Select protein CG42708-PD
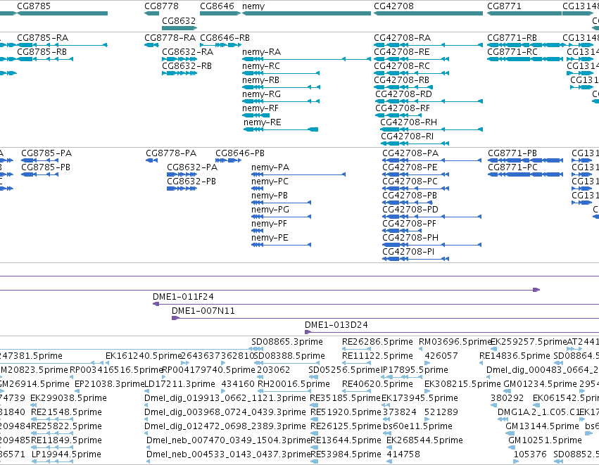The height and width of the screenshot is (465, 599). point(432,217)
